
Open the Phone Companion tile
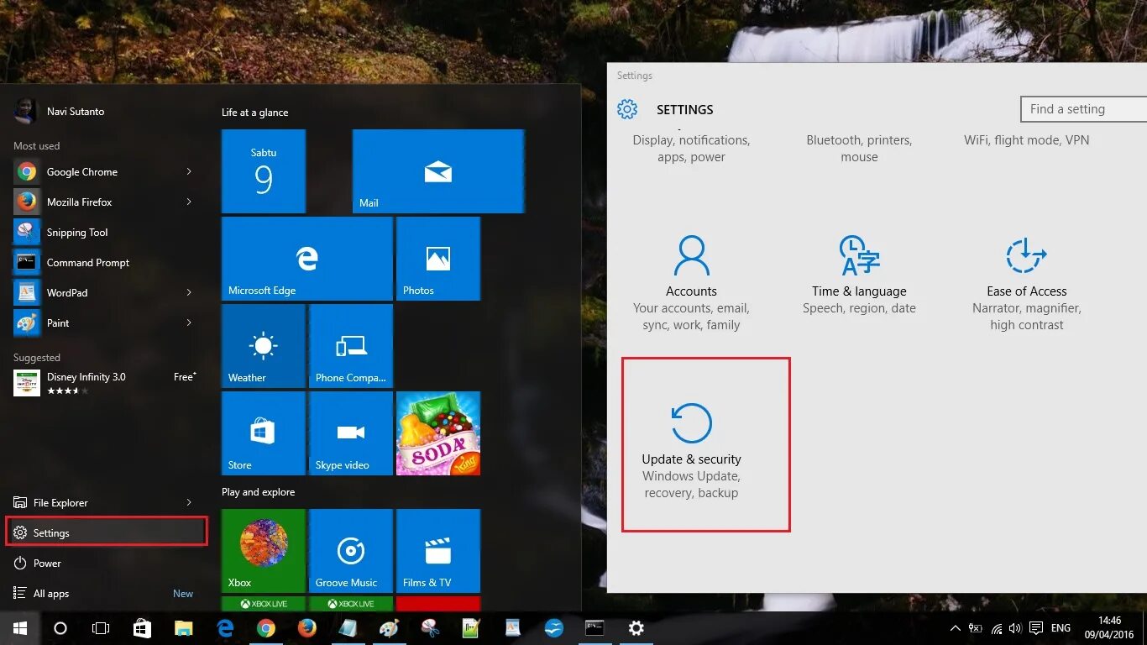[x=351, y=346]
